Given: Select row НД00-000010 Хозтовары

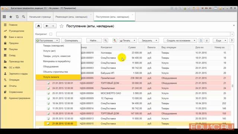Looking at the screenshot, I should coord(156,53).
